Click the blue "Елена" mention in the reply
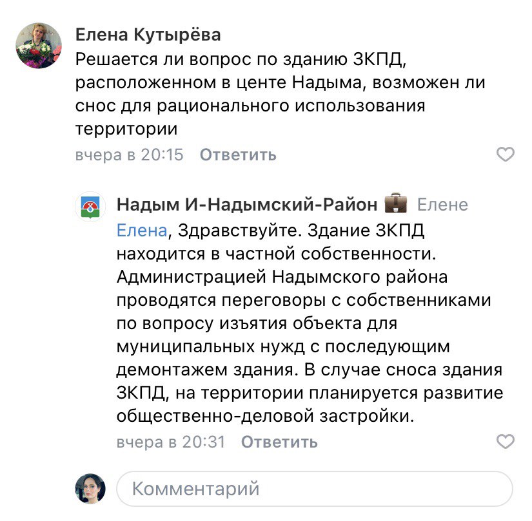 tap(141, 230)
